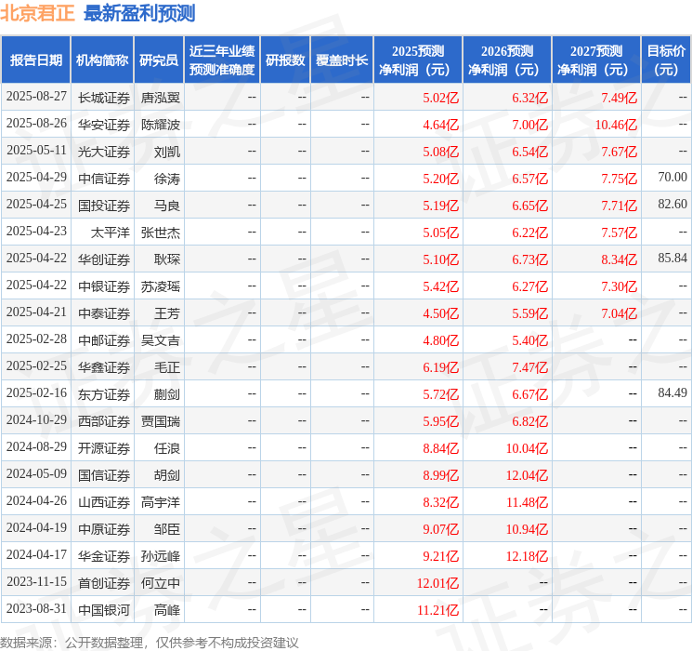This screenshot has height=651, width=692.
Task: Click the 研报数 column header
Action: pos(285,60)
